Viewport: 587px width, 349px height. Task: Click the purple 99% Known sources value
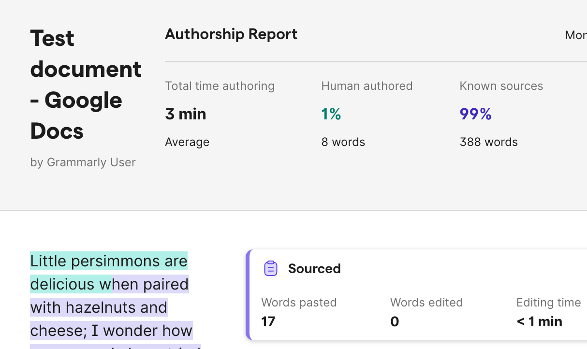[x=475, y=114]
